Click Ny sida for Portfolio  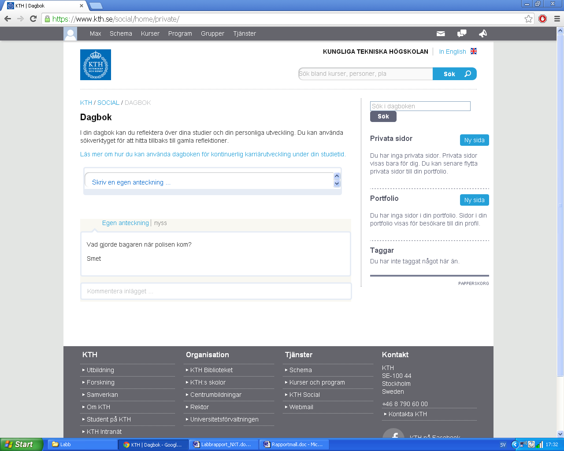point(475,200)
